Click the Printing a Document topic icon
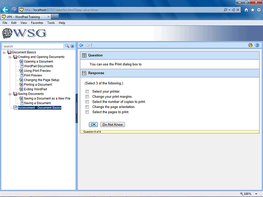This screenshot has height=197, width=263. point(21,85)
